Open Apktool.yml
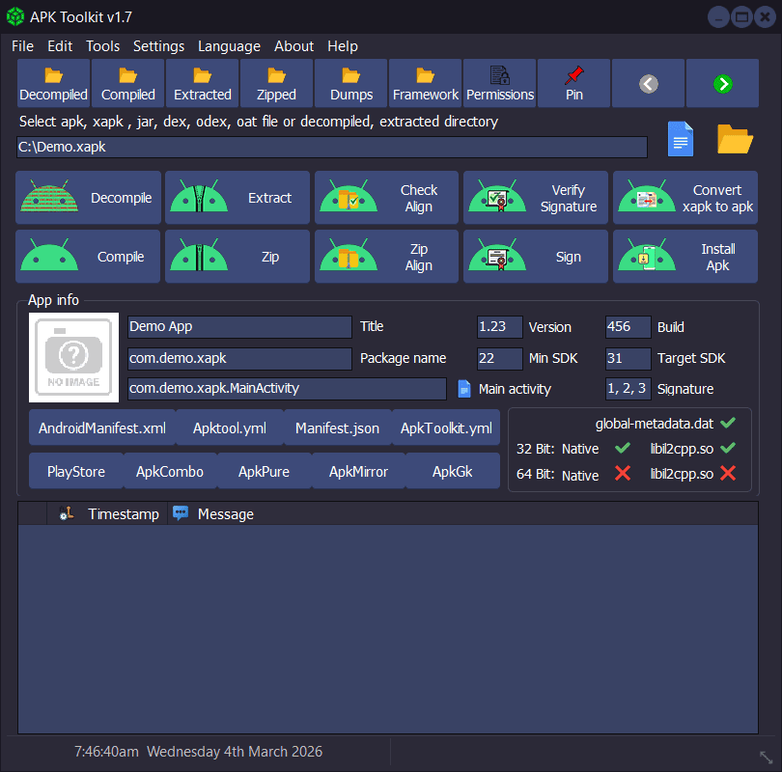 point(230,427)
